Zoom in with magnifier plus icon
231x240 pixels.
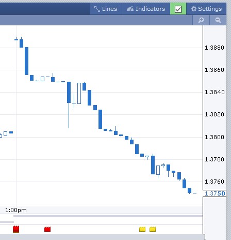point(201,20)
